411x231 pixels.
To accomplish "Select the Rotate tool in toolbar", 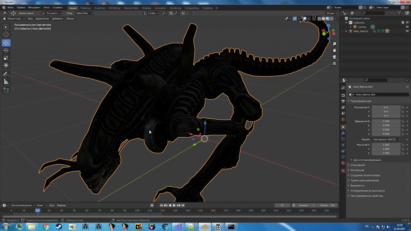I will (x=6, y=50).
